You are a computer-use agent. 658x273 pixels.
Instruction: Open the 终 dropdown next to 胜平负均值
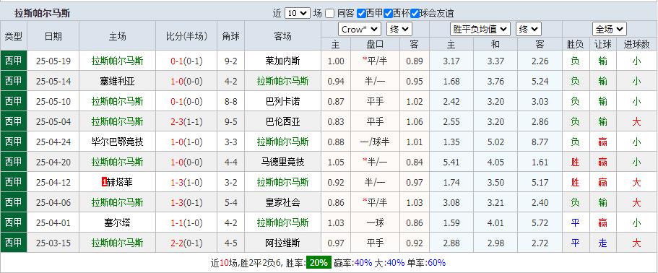[528, 30]
